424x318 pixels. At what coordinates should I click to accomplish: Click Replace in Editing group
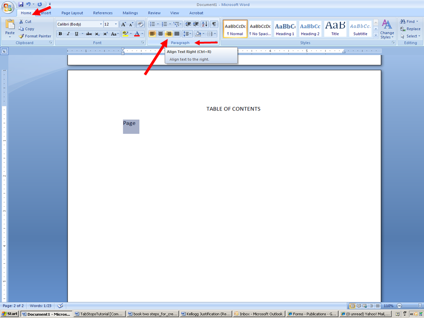[410, 29]
